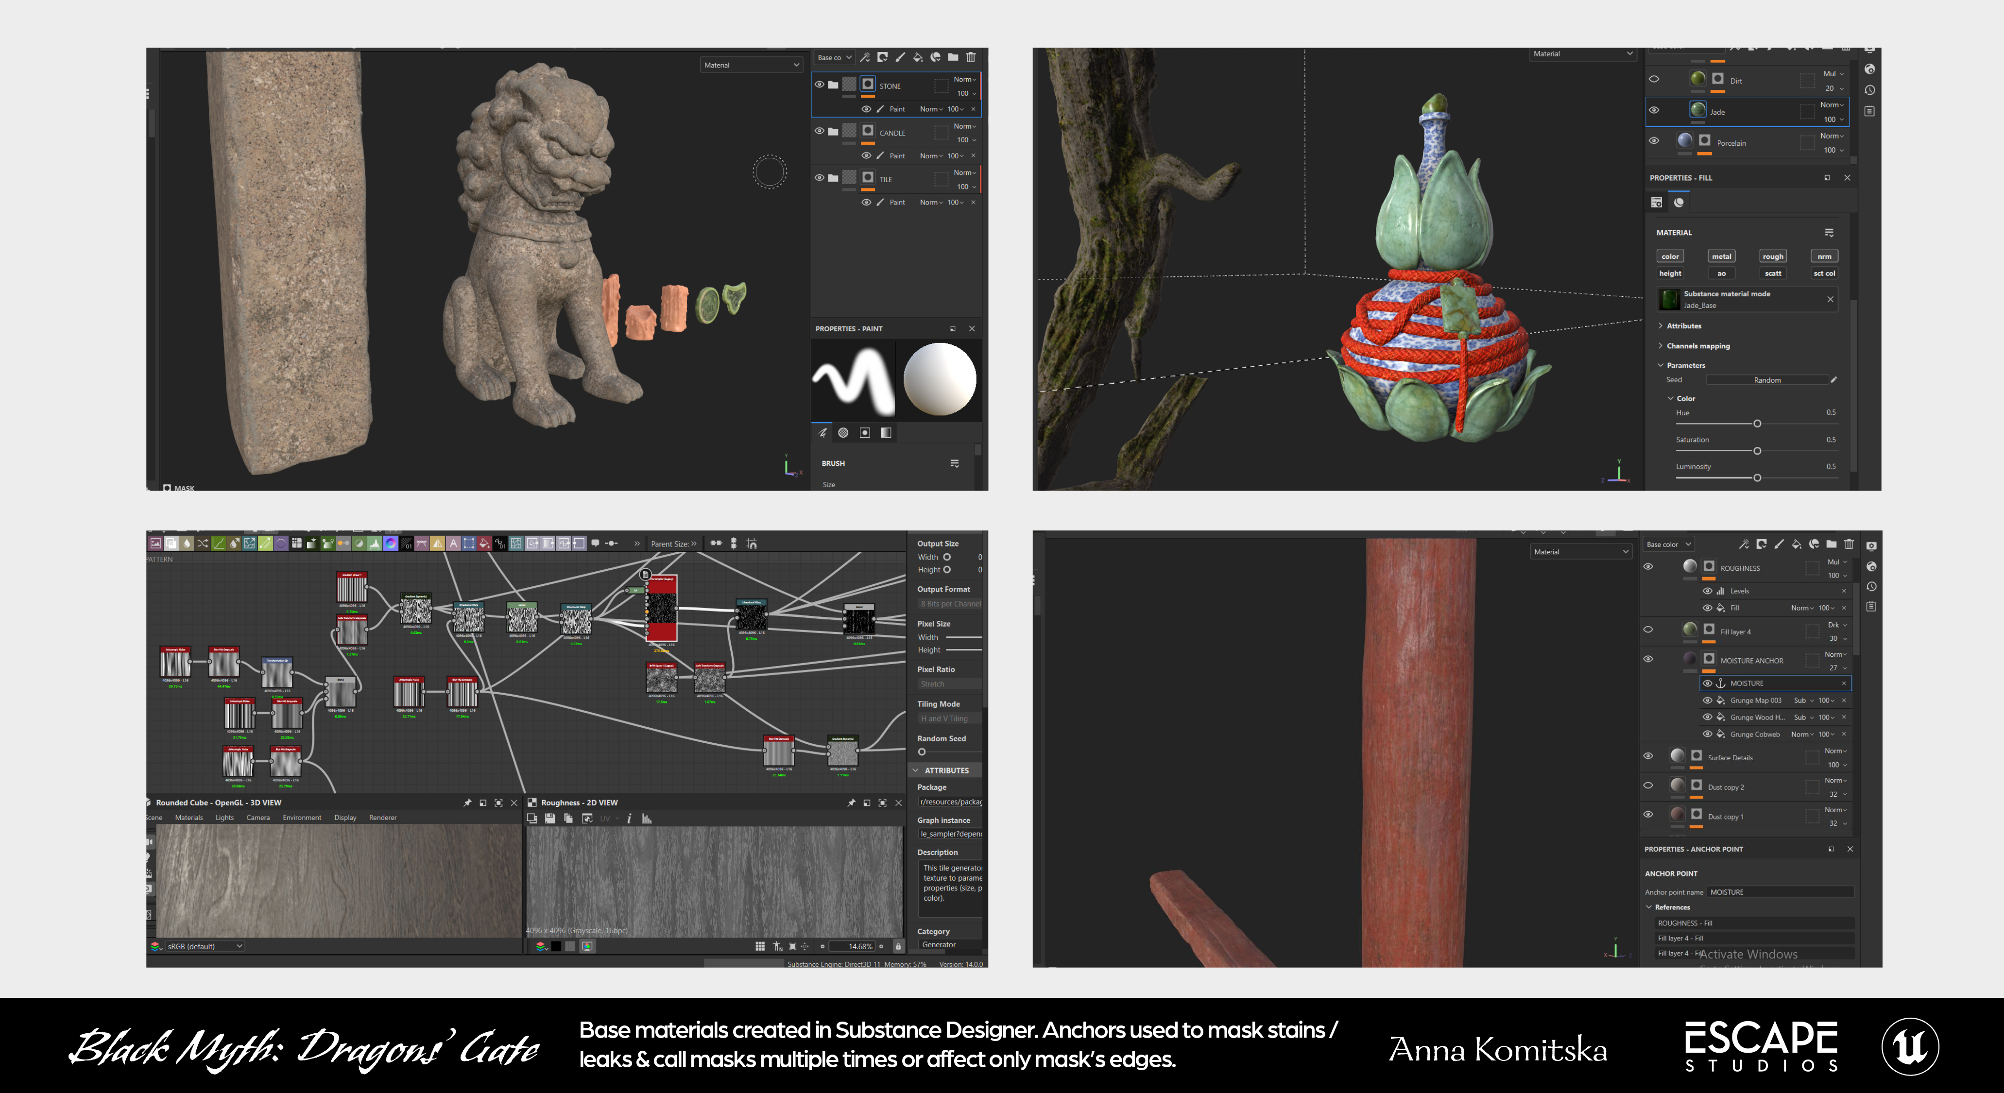Open the Base color channel dropdown
Image resolution: width=2004 pixels, height=1093 pixels.
pyautogui.click(x=1669, y=545)
